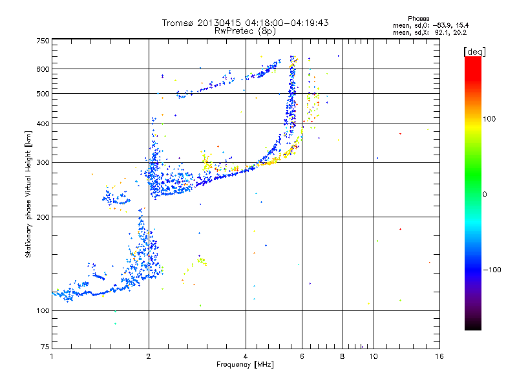Click the y-axis tick label "400"
The image size is (517, 388).
coord(43,124)
